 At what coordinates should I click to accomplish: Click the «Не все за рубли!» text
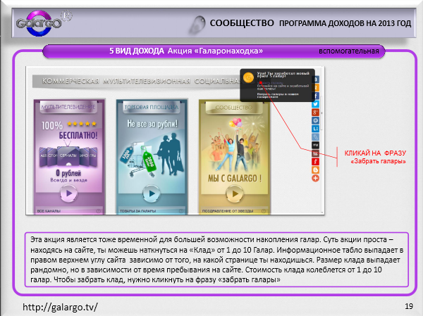pos(152,124)
